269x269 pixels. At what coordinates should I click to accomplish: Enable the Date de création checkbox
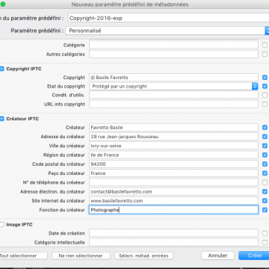pos(265,233)
